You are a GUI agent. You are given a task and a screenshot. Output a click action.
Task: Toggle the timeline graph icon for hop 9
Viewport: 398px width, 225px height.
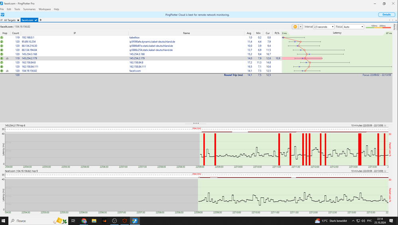pos(7,71)
